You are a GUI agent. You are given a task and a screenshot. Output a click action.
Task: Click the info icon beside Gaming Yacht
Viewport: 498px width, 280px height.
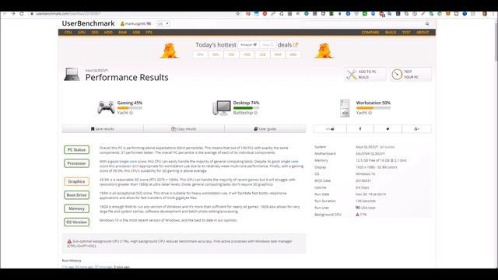[x=132, y=113]
